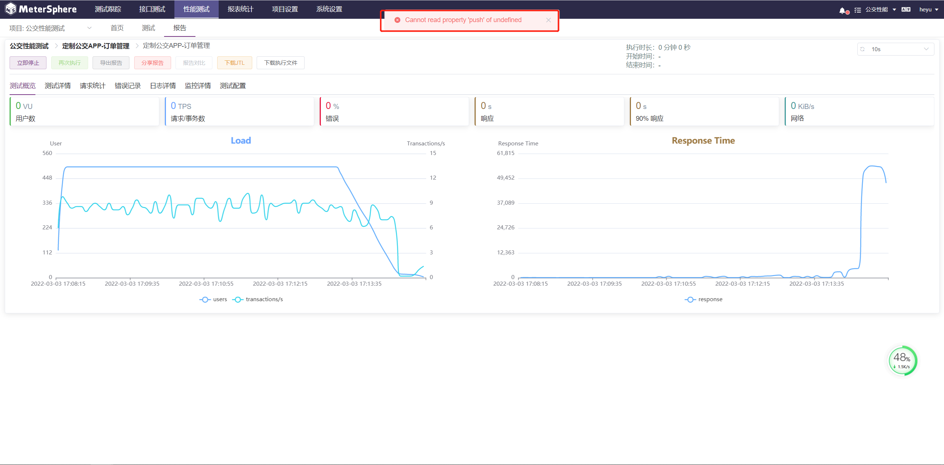The height and width of the screenshot is (465, 944).
Task: Click the 90% 响应 card
Action: (704, 112)
